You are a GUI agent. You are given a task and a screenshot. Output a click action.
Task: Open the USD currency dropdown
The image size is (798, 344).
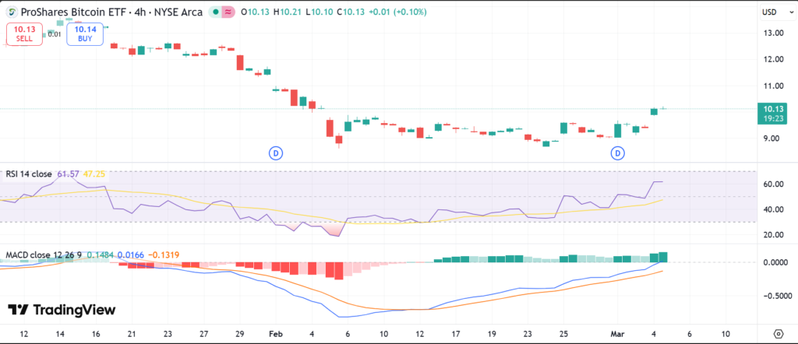point(771,12)
